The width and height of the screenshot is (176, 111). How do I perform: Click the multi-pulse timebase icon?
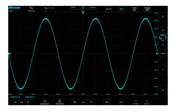click(x=75, y=102)
